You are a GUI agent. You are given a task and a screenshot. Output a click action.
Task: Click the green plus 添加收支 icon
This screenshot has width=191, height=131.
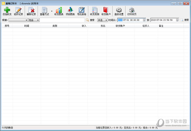pos(7,10)
